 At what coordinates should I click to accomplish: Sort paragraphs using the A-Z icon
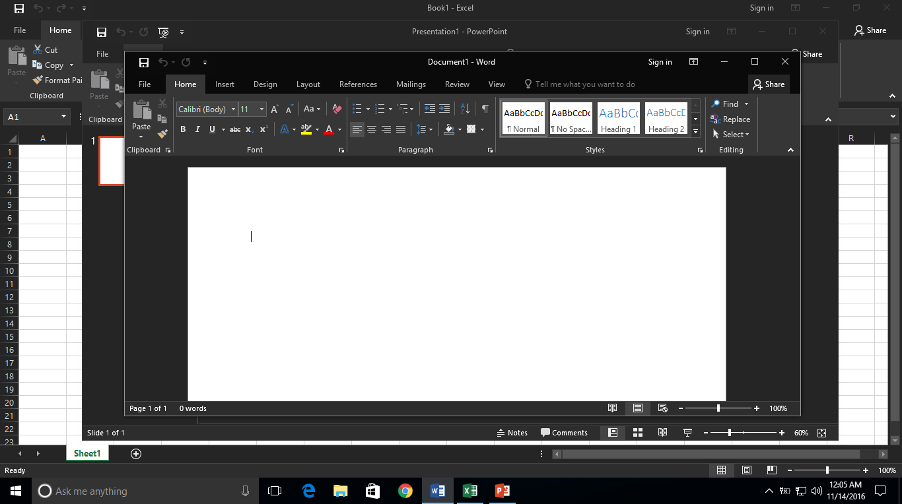click(465, 109)
